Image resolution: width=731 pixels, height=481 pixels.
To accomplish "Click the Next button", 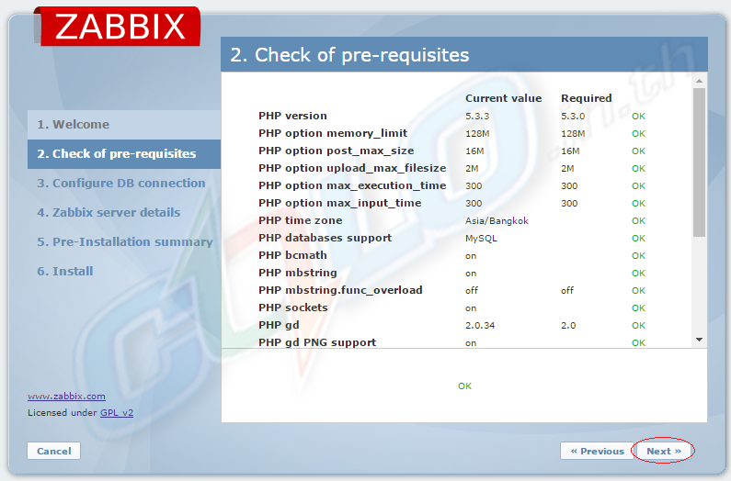I will pyautogui.click(x=663, y=451).
